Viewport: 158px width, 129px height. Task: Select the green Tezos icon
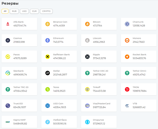48,89
